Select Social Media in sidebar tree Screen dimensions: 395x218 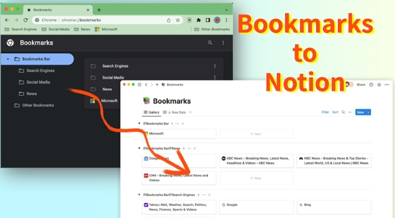click(x=34, y=82)
